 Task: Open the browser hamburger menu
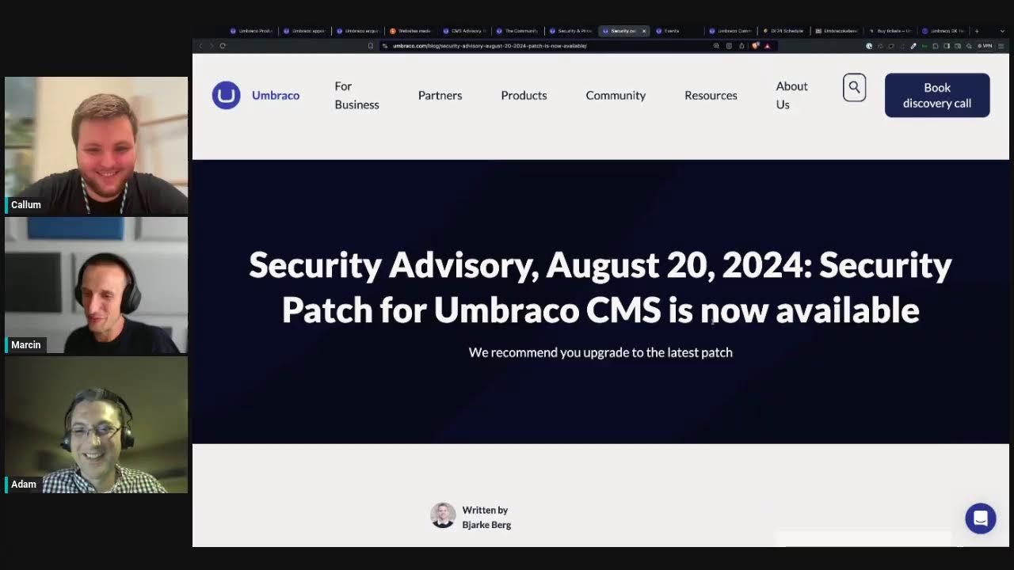tap(1001, 46)
